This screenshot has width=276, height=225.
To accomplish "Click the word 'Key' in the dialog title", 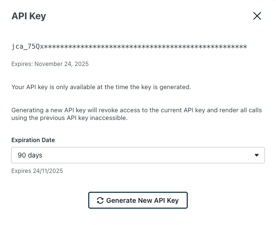I will point(38,16).
